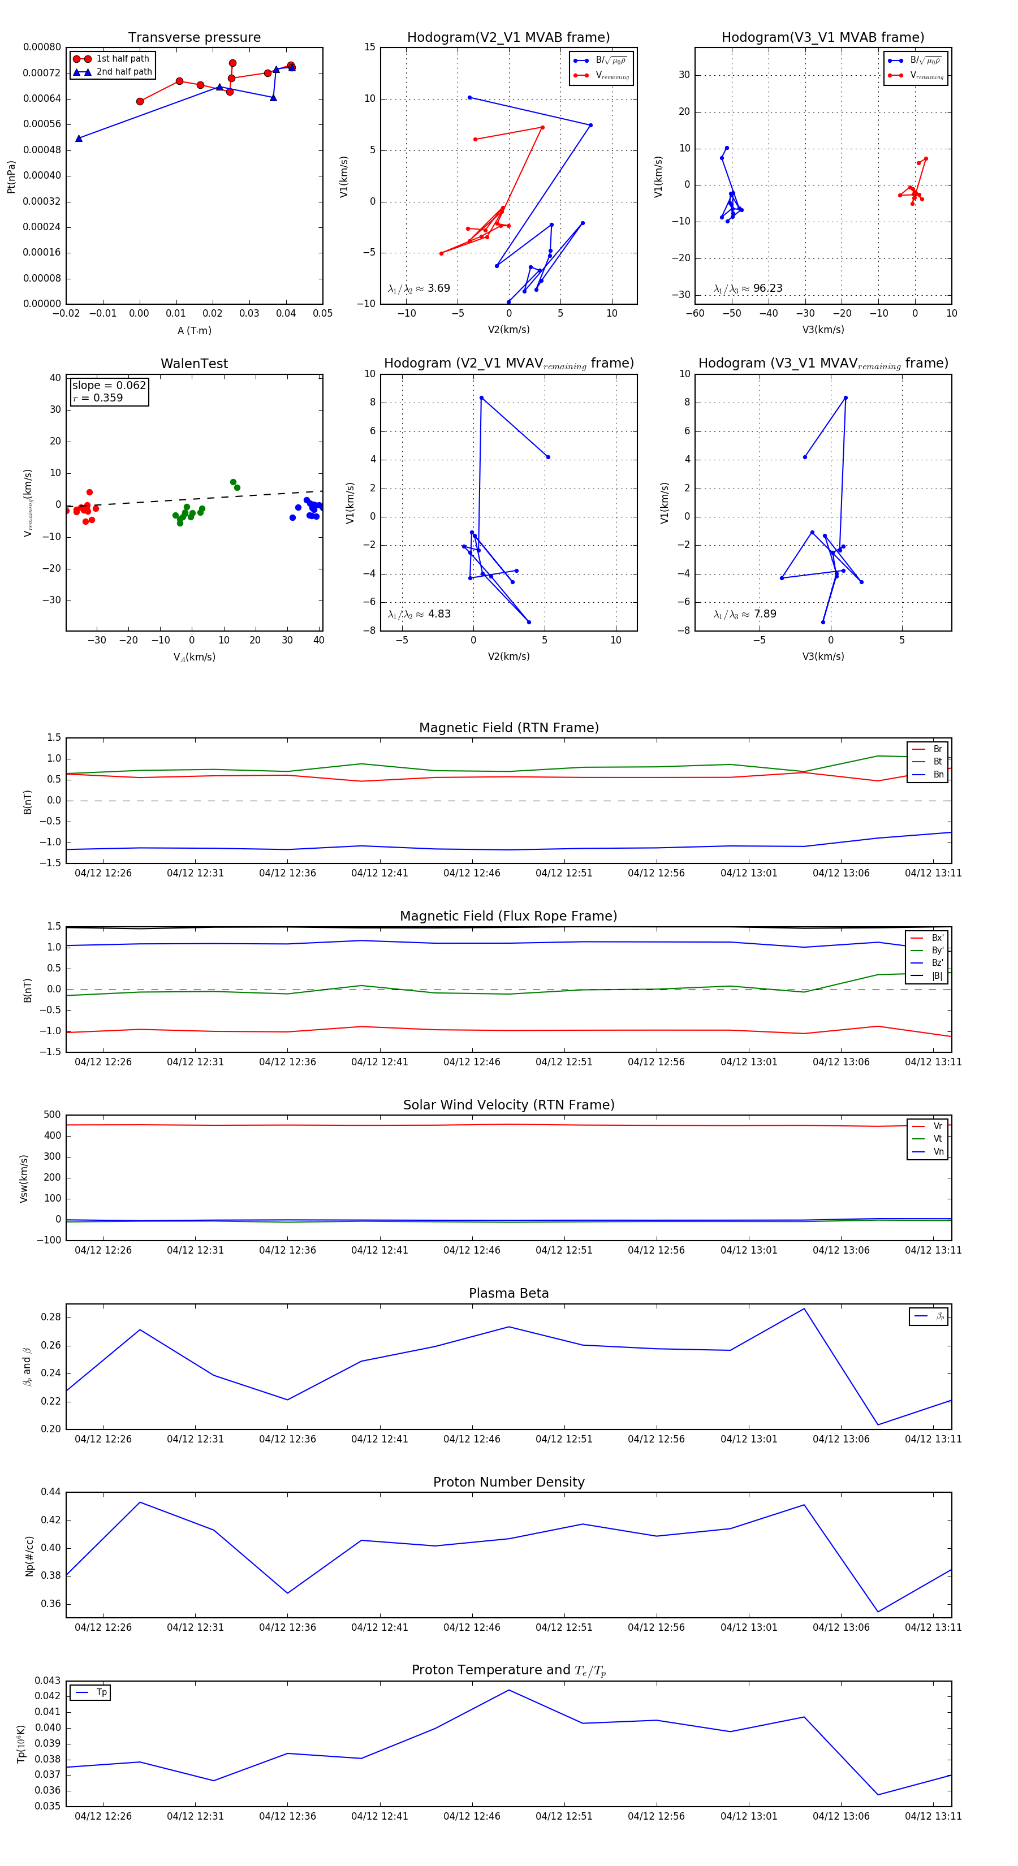This screenshot has width=1018, height=1866.
Task: Click "04/12 12:46" tick under Proton Temperature plot
Action: point(472,1816)
